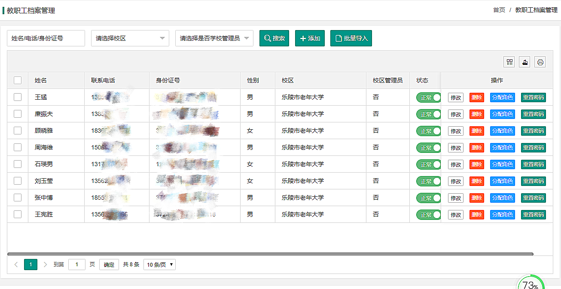The height and width of the screenshot is (289, 561).
Task: Click the 添加 plus button
Action: tap(310, 38)
